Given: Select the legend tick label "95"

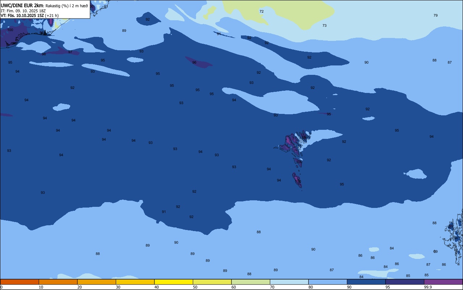Looking at the screenshot, I should point(388,287).
